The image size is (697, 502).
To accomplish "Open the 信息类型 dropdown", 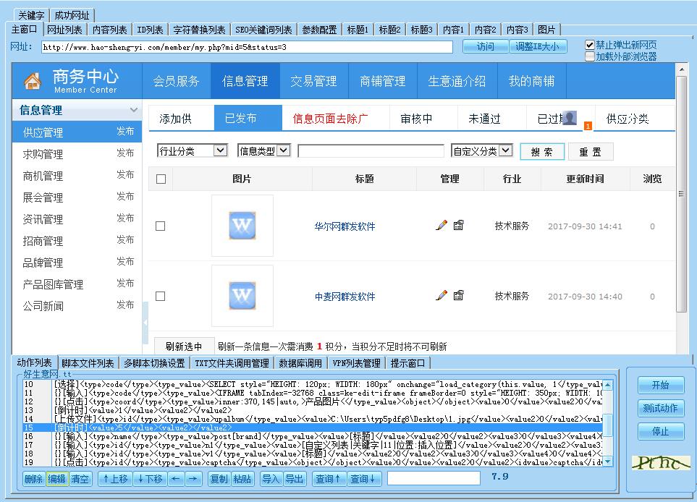I will click(264, 151).
